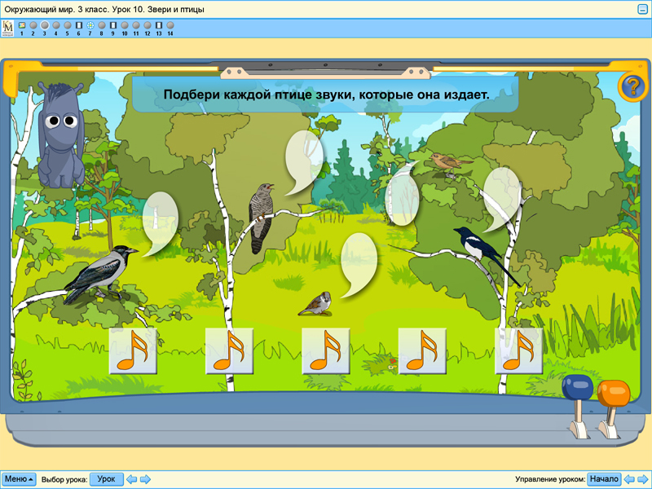Screen dimensions: 652x489
Task: Go to lesson step 14
Action: (x=170, y=25)
